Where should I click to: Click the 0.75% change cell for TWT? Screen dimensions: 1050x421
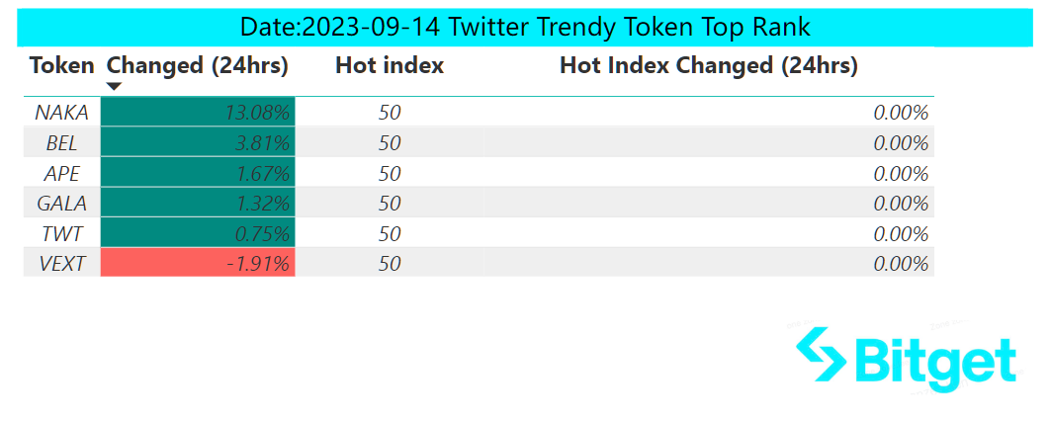tap(198, 233)
